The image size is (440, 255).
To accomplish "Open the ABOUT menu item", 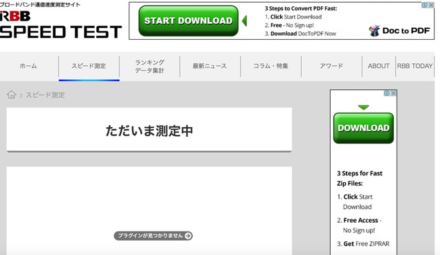I will [x=379, y=66].
